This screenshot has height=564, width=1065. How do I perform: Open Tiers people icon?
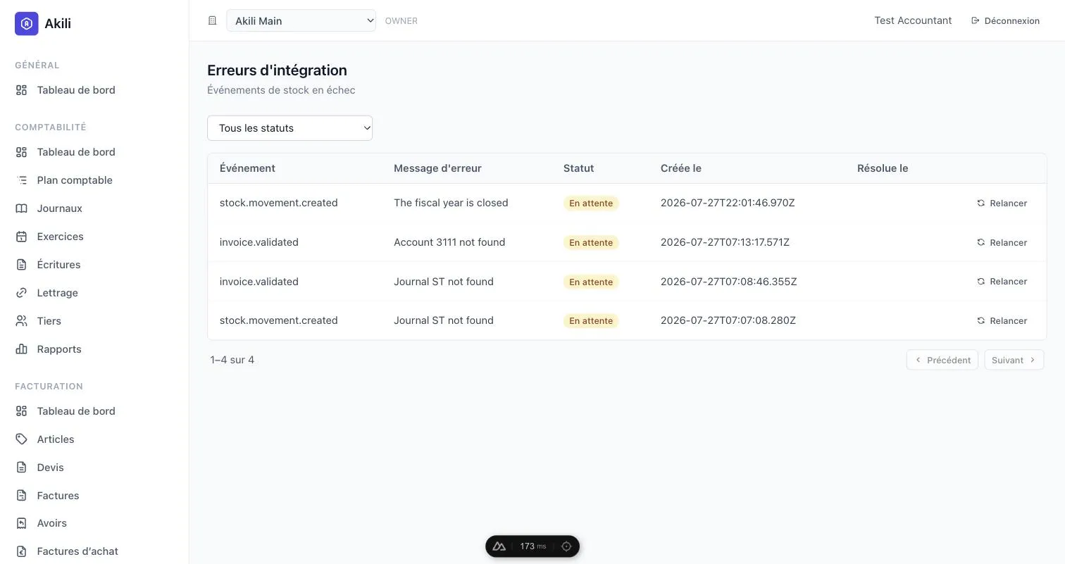pos(22,321)
